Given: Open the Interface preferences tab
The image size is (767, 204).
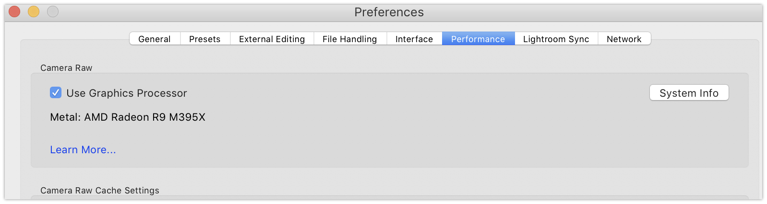Looking at the screenshot, I should (414, 39).
